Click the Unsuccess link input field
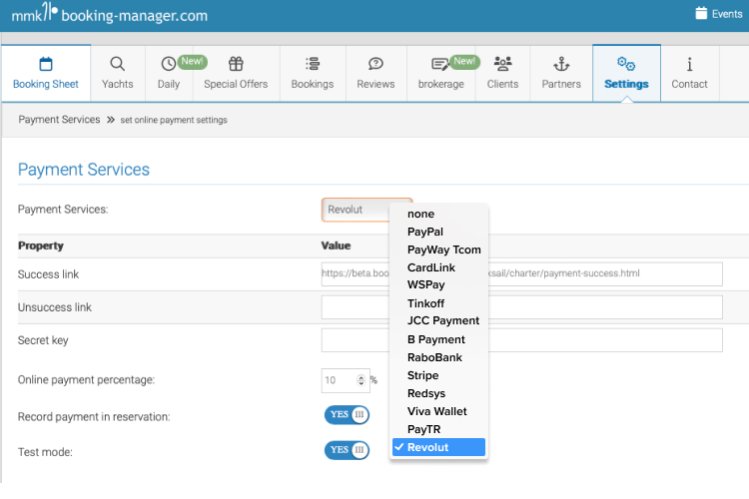This screenshot has width=749, height=499. coord(521,307)
